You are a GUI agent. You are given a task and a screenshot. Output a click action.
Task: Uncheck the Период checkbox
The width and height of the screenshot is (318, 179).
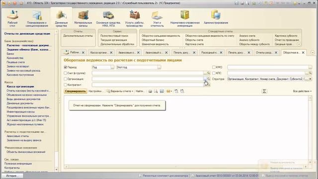point(65,67)
